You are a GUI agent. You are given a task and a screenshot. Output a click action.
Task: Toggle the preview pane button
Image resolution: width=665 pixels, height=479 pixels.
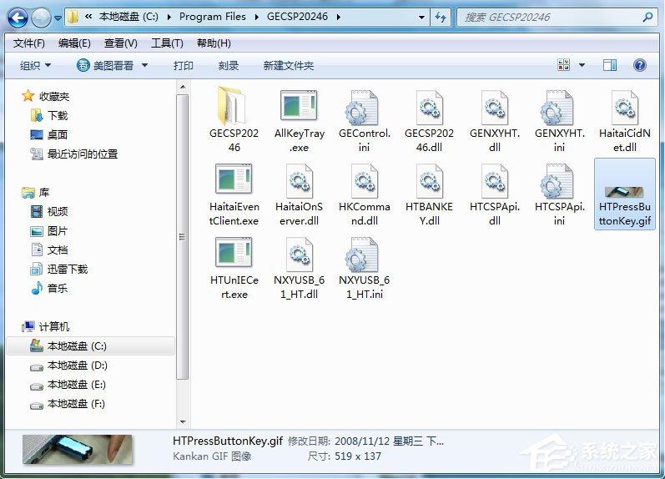[x=610, y=65]
